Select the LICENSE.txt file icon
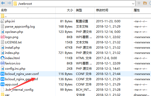The image size is (151, 96). [x=3, y=42]
